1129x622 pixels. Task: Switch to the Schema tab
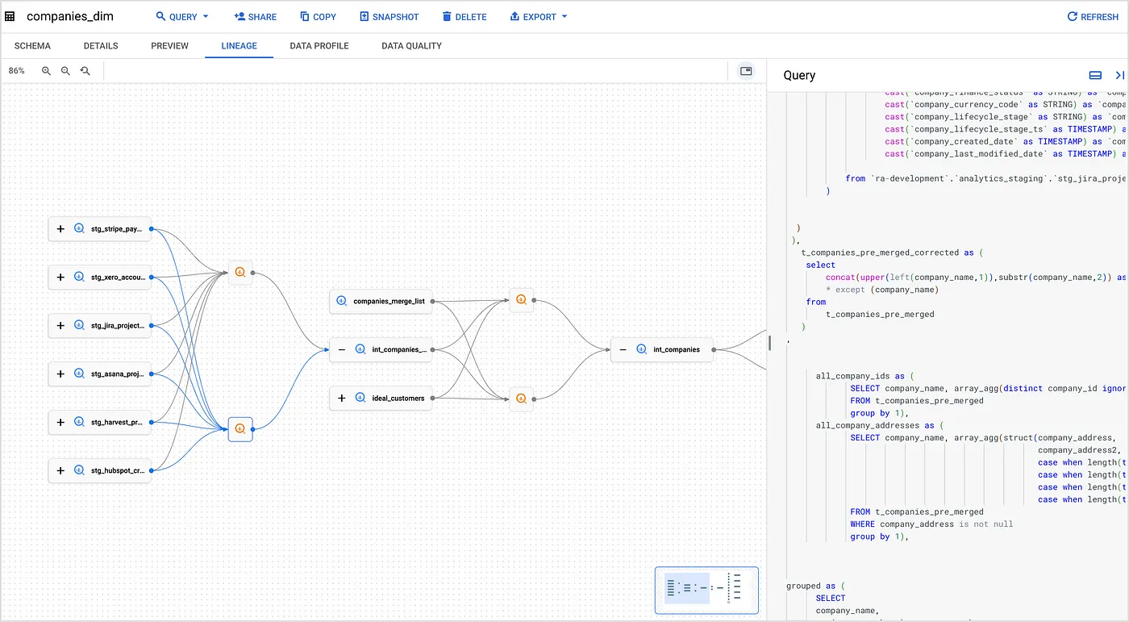pos(32,46)
